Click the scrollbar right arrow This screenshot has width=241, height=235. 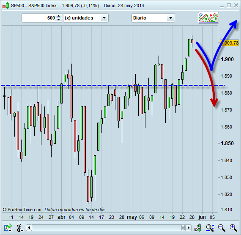tap(189, 228)
